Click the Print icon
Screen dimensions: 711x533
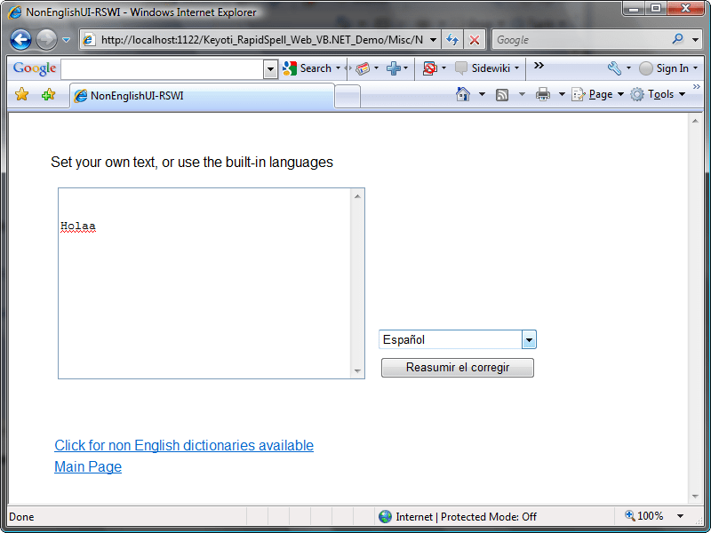tap(542, 93)
